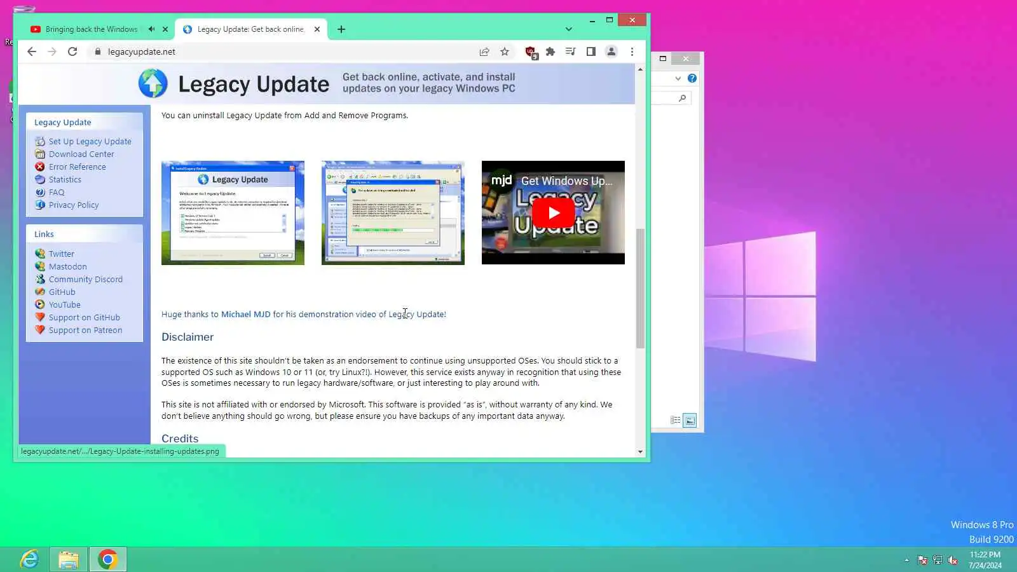Toggle the Chrome side panel icon

click(590, 51)
